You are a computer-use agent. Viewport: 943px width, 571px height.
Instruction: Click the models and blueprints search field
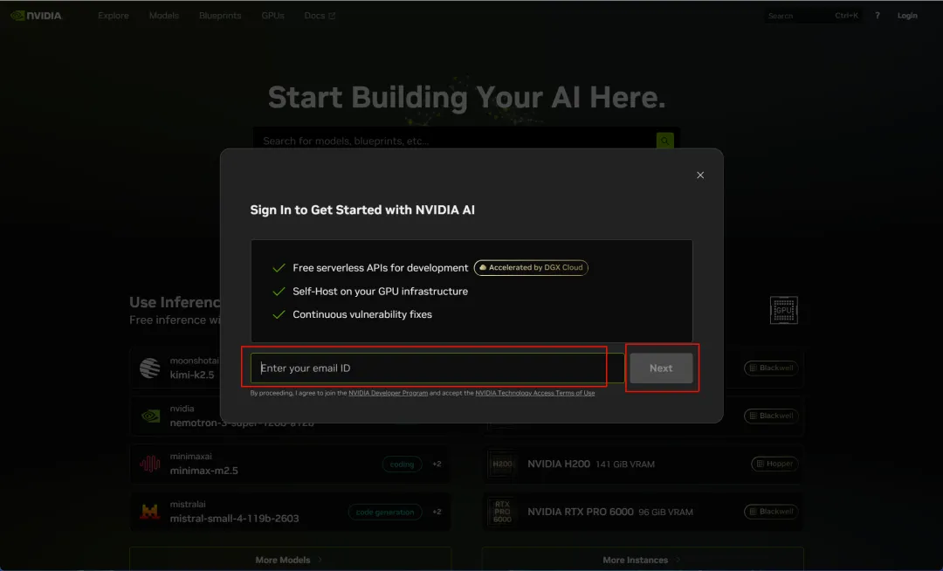coord(454,141)
